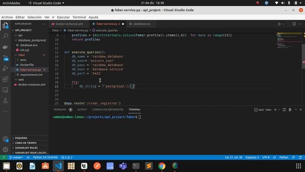Open the Ejecutar menu

coord(63,17)
